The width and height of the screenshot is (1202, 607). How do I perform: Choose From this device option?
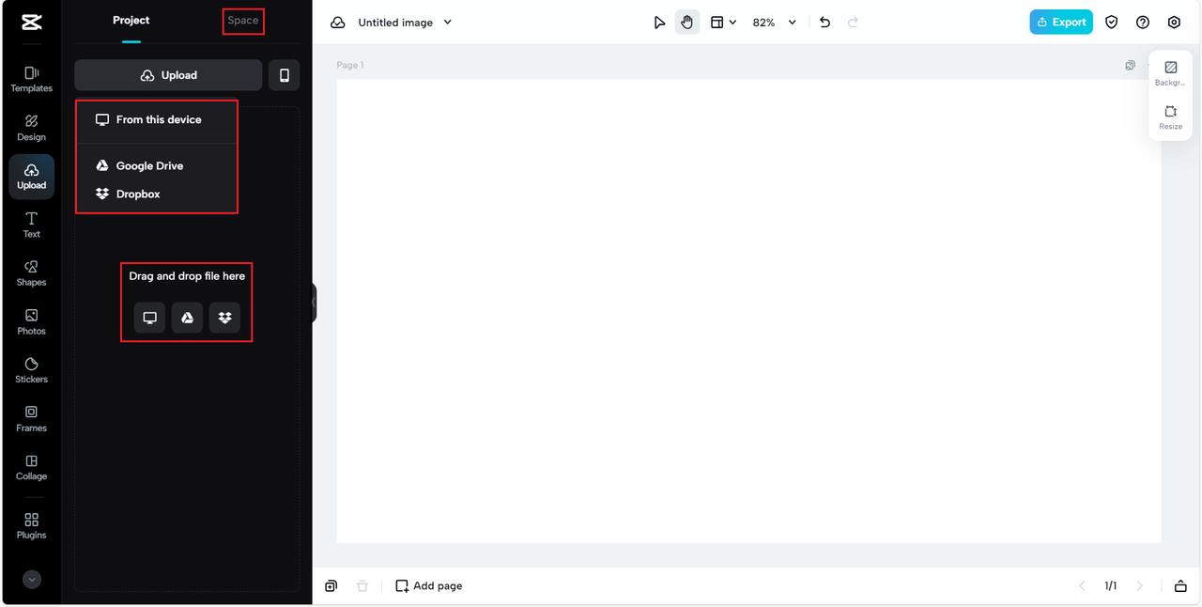pyautogui.click(x=157, y=120)
